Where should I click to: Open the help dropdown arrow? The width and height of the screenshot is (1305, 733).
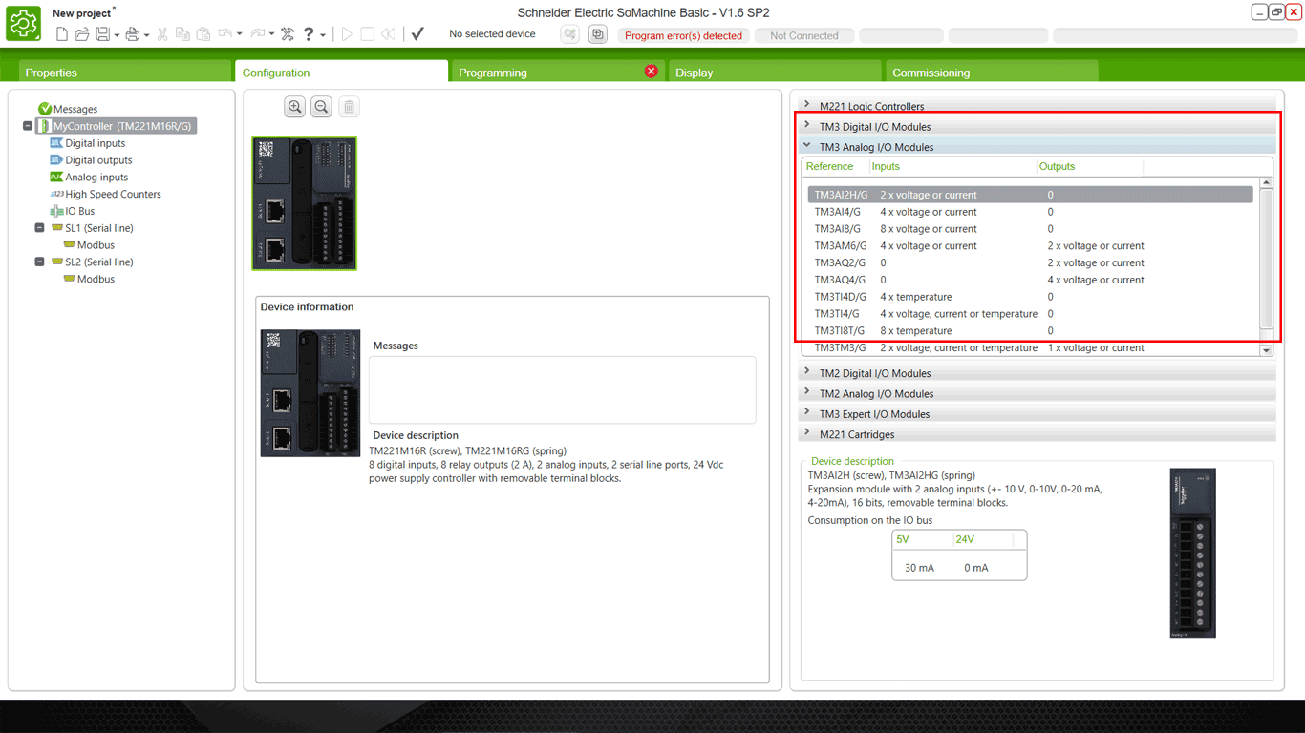[323, 35]
